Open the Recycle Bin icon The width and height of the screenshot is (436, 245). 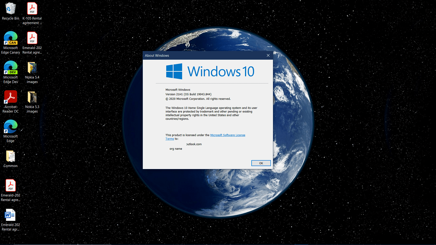click(x=11, y=11)
